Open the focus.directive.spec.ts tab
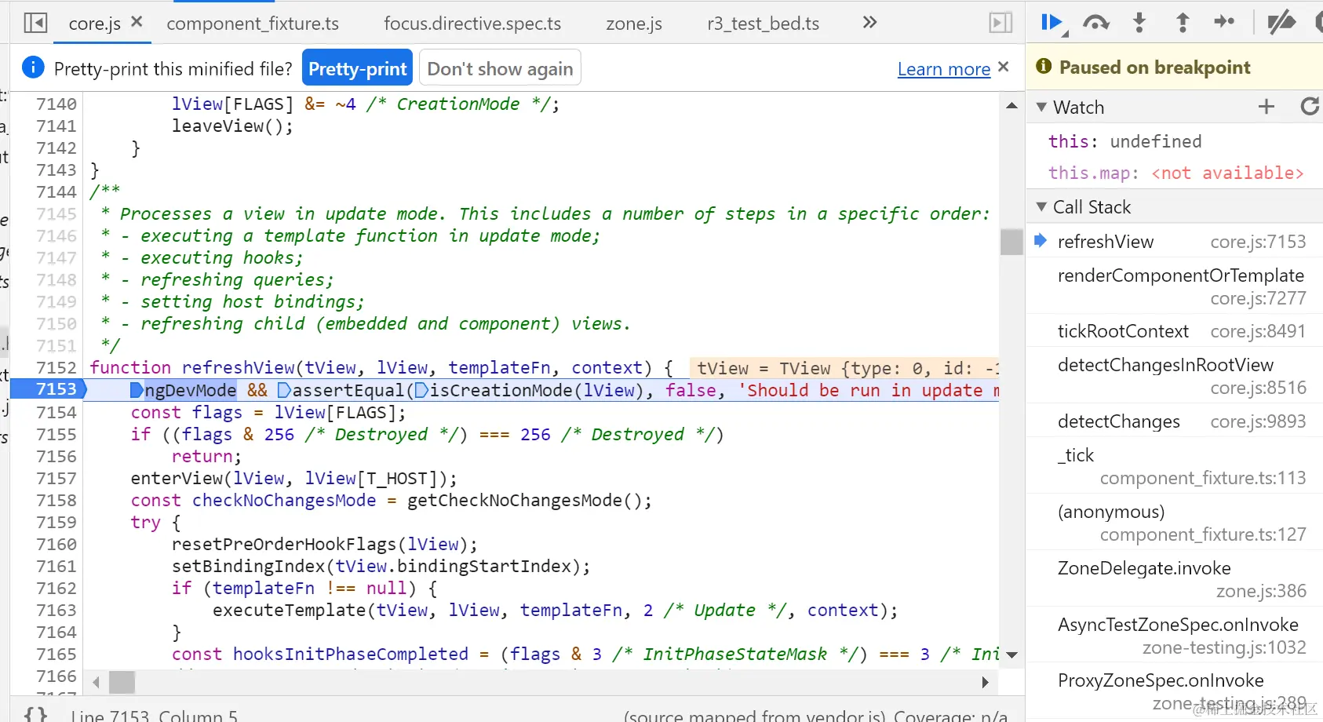Viewport: 1323px width, 722px height. click(472, 24)
